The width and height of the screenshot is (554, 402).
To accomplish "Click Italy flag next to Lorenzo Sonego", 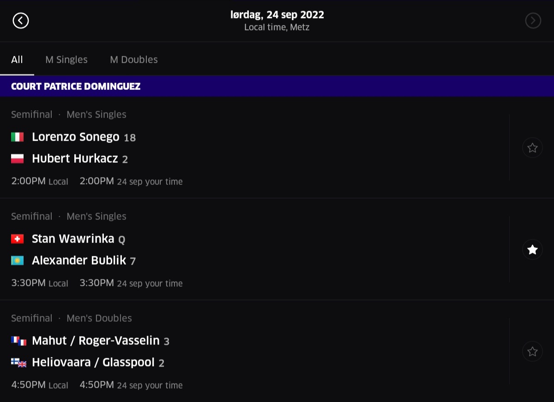I will (18, 137).
